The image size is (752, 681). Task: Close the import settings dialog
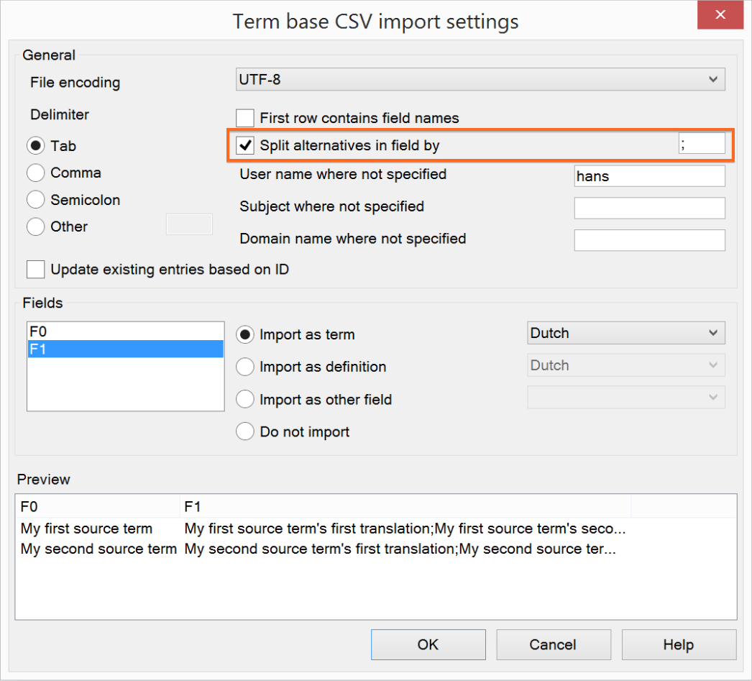(x=720, y=15)
